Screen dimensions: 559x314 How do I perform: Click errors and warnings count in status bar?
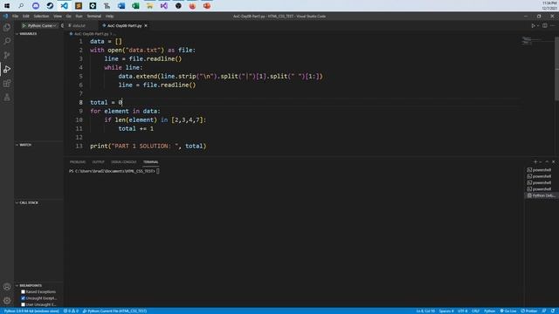coord(71,311)
